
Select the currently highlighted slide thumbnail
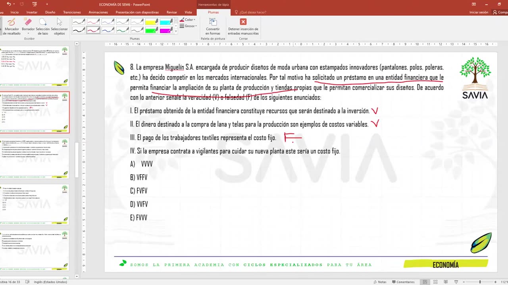coord(35,112)
